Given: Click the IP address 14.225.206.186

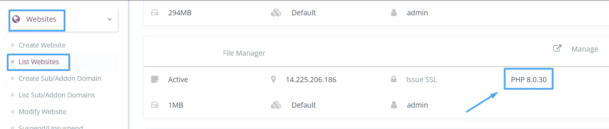Looking at the screenshot, I should 311,79.
